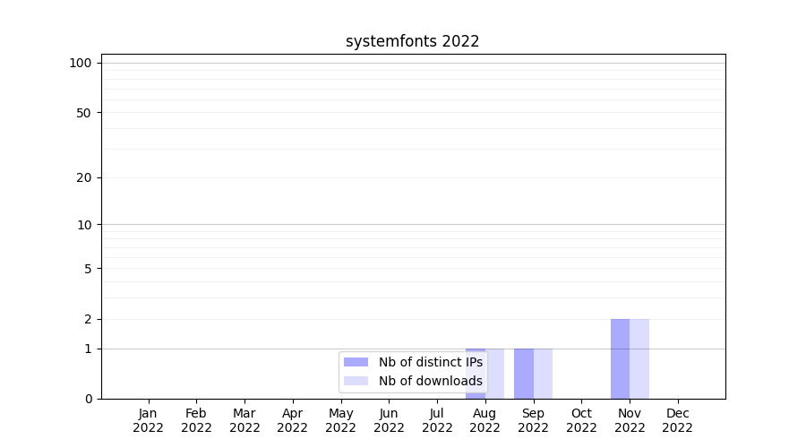The height and width of the screenshot is (448, 806).
Task: Click the "0" y-axis tick label
Action: click(88, 399)
